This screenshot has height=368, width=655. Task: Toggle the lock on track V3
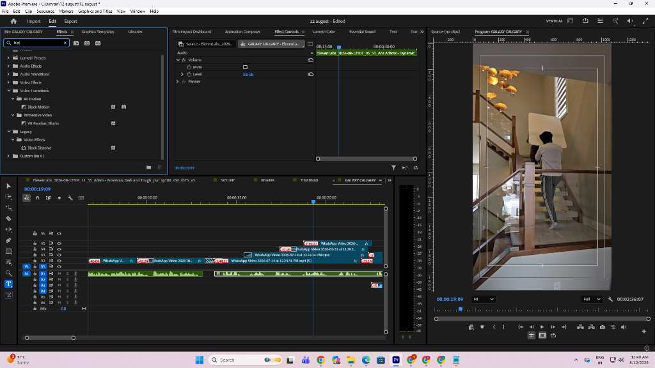[35, 255]
